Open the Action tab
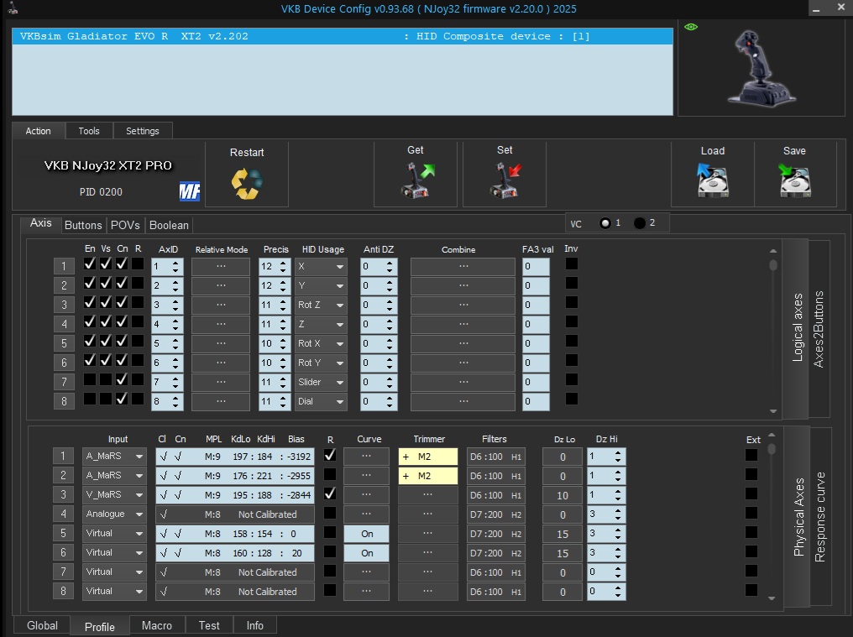This screenshot has height=637, width=853. [x=38, y=131]
